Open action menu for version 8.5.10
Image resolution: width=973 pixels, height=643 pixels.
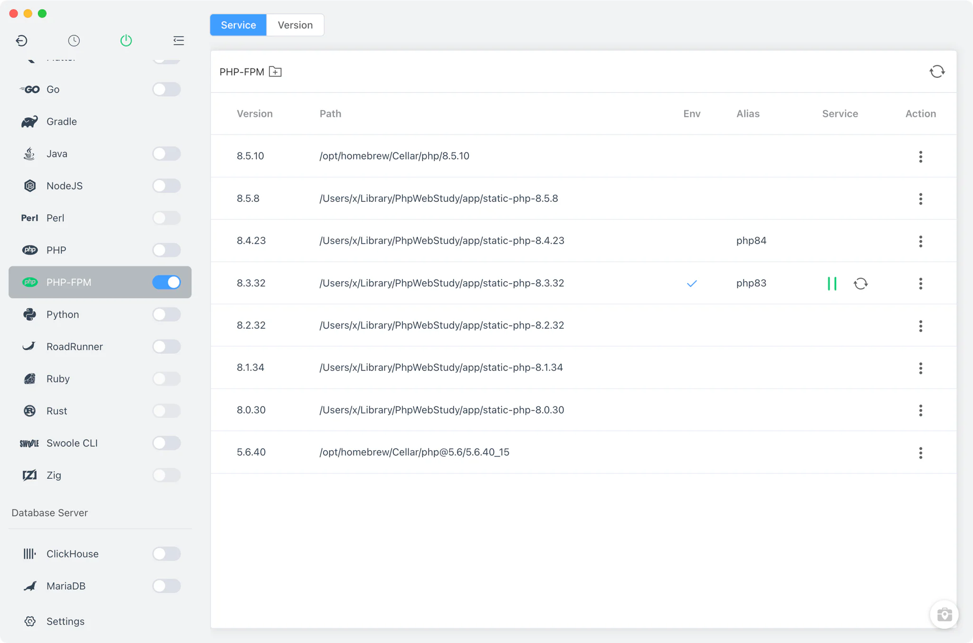coord(920,157)
